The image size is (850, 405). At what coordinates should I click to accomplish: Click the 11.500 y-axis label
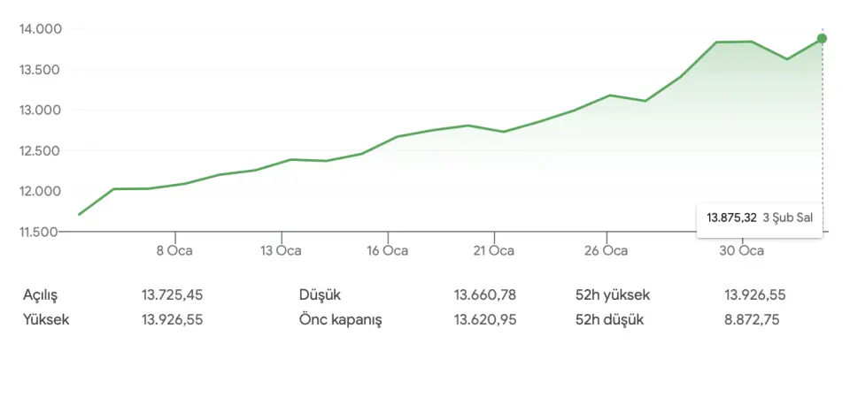[x=40, y=232]
